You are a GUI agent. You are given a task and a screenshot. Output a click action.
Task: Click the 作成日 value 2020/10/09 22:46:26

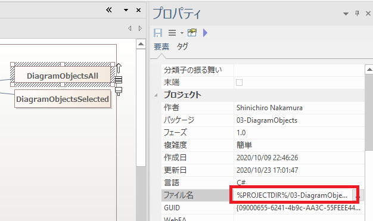click(267, 158)
